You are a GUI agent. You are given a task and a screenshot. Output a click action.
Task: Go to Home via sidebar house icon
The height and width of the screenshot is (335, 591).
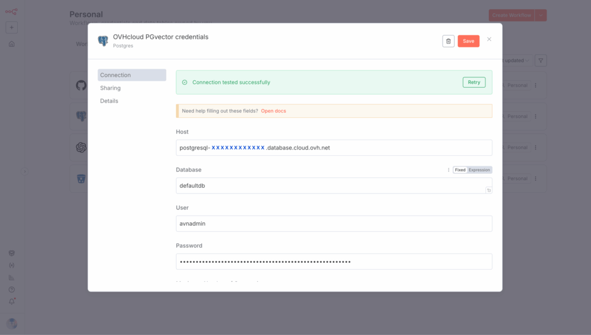(12, 44)
